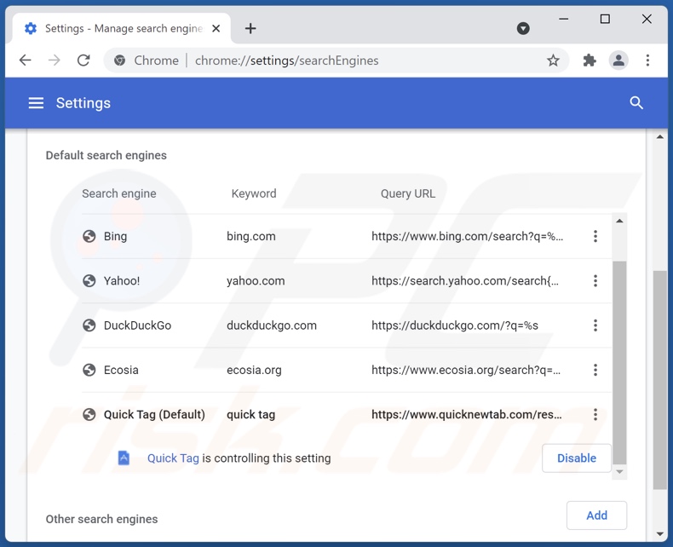Bookmark this page with the star icon
The height and width of the screenshot is (547, 673).
tap(553, 60)
